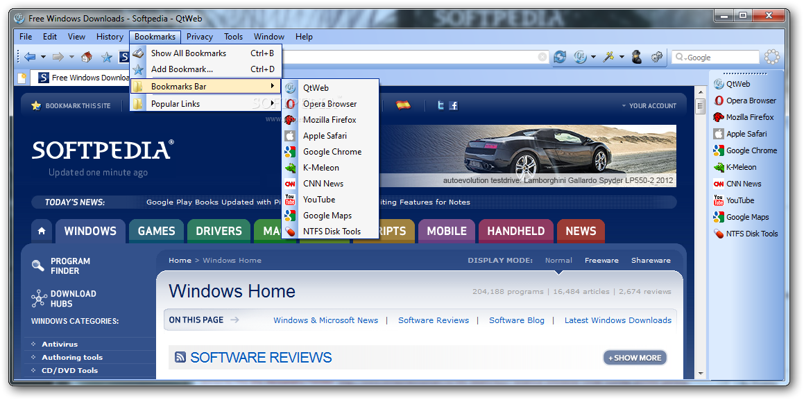The image size is (804, 400).
Task: Click the page scrollbar down arrow
Action: 701,374
